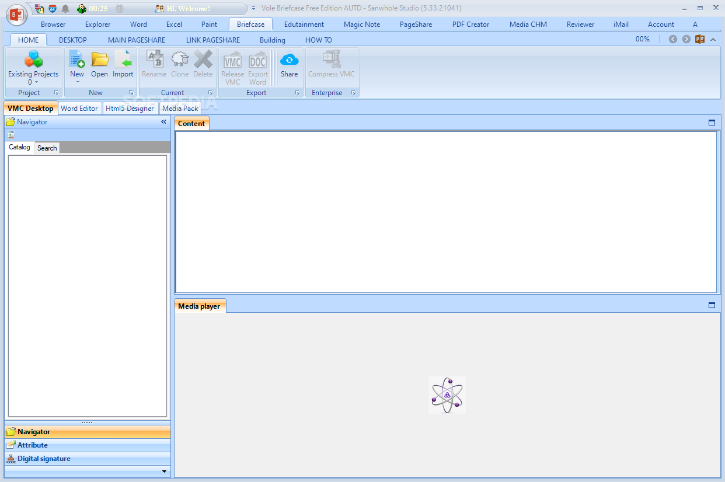725x482 pixels.
Task: Open the New group dialog launcher
Action: point(131,93)
